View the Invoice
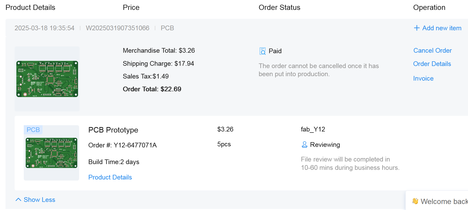This screenshot has height=210, width=468. coord(423,78)
